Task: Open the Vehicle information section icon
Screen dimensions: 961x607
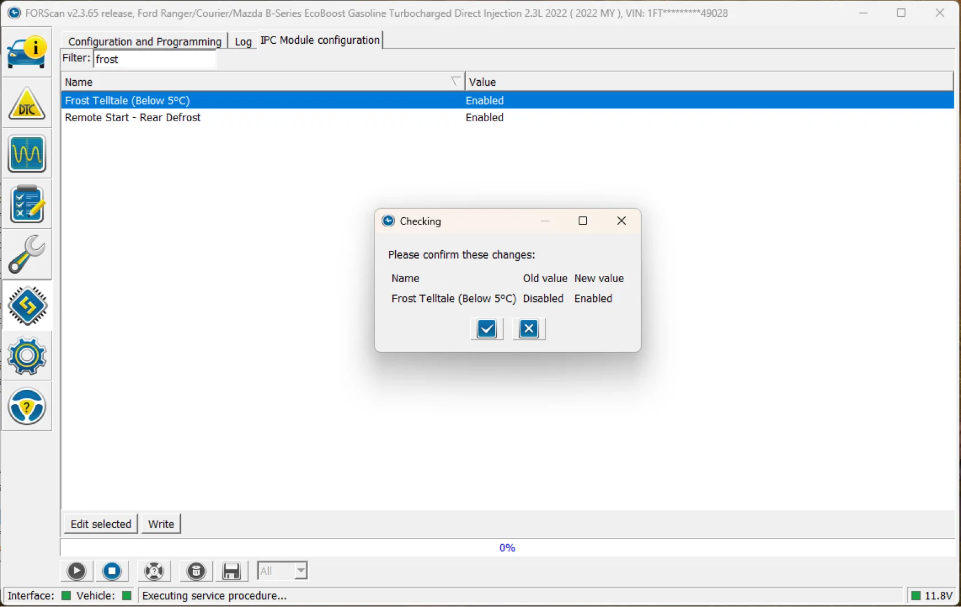Action: coord(27,53)
